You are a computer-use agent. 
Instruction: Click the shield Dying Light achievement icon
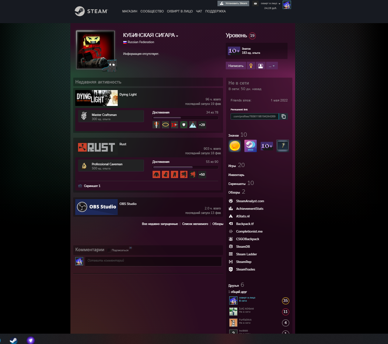(184, 125)
